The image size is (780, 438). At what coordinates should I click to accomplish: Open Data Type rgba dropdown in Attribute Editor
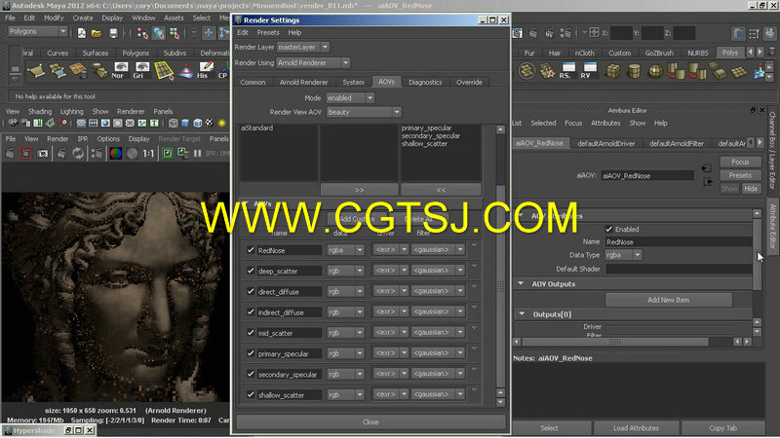623,255
